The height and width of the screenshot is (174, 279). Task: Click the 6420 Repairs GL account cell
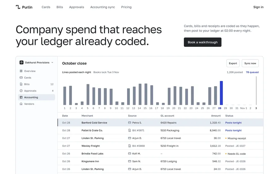[x=168, y=123]
